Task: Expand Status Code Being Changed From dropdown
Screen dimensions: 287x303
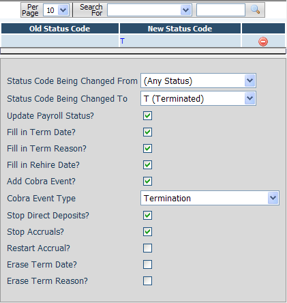Action: tap(198, 81)
